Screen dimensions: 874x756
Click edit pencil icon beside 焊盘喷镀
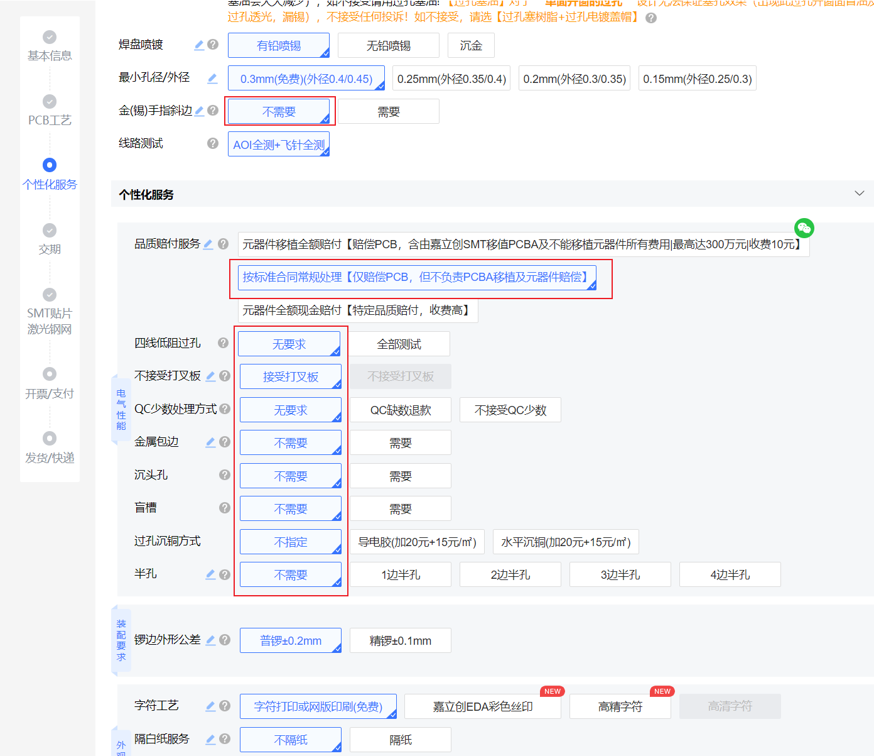199,45
